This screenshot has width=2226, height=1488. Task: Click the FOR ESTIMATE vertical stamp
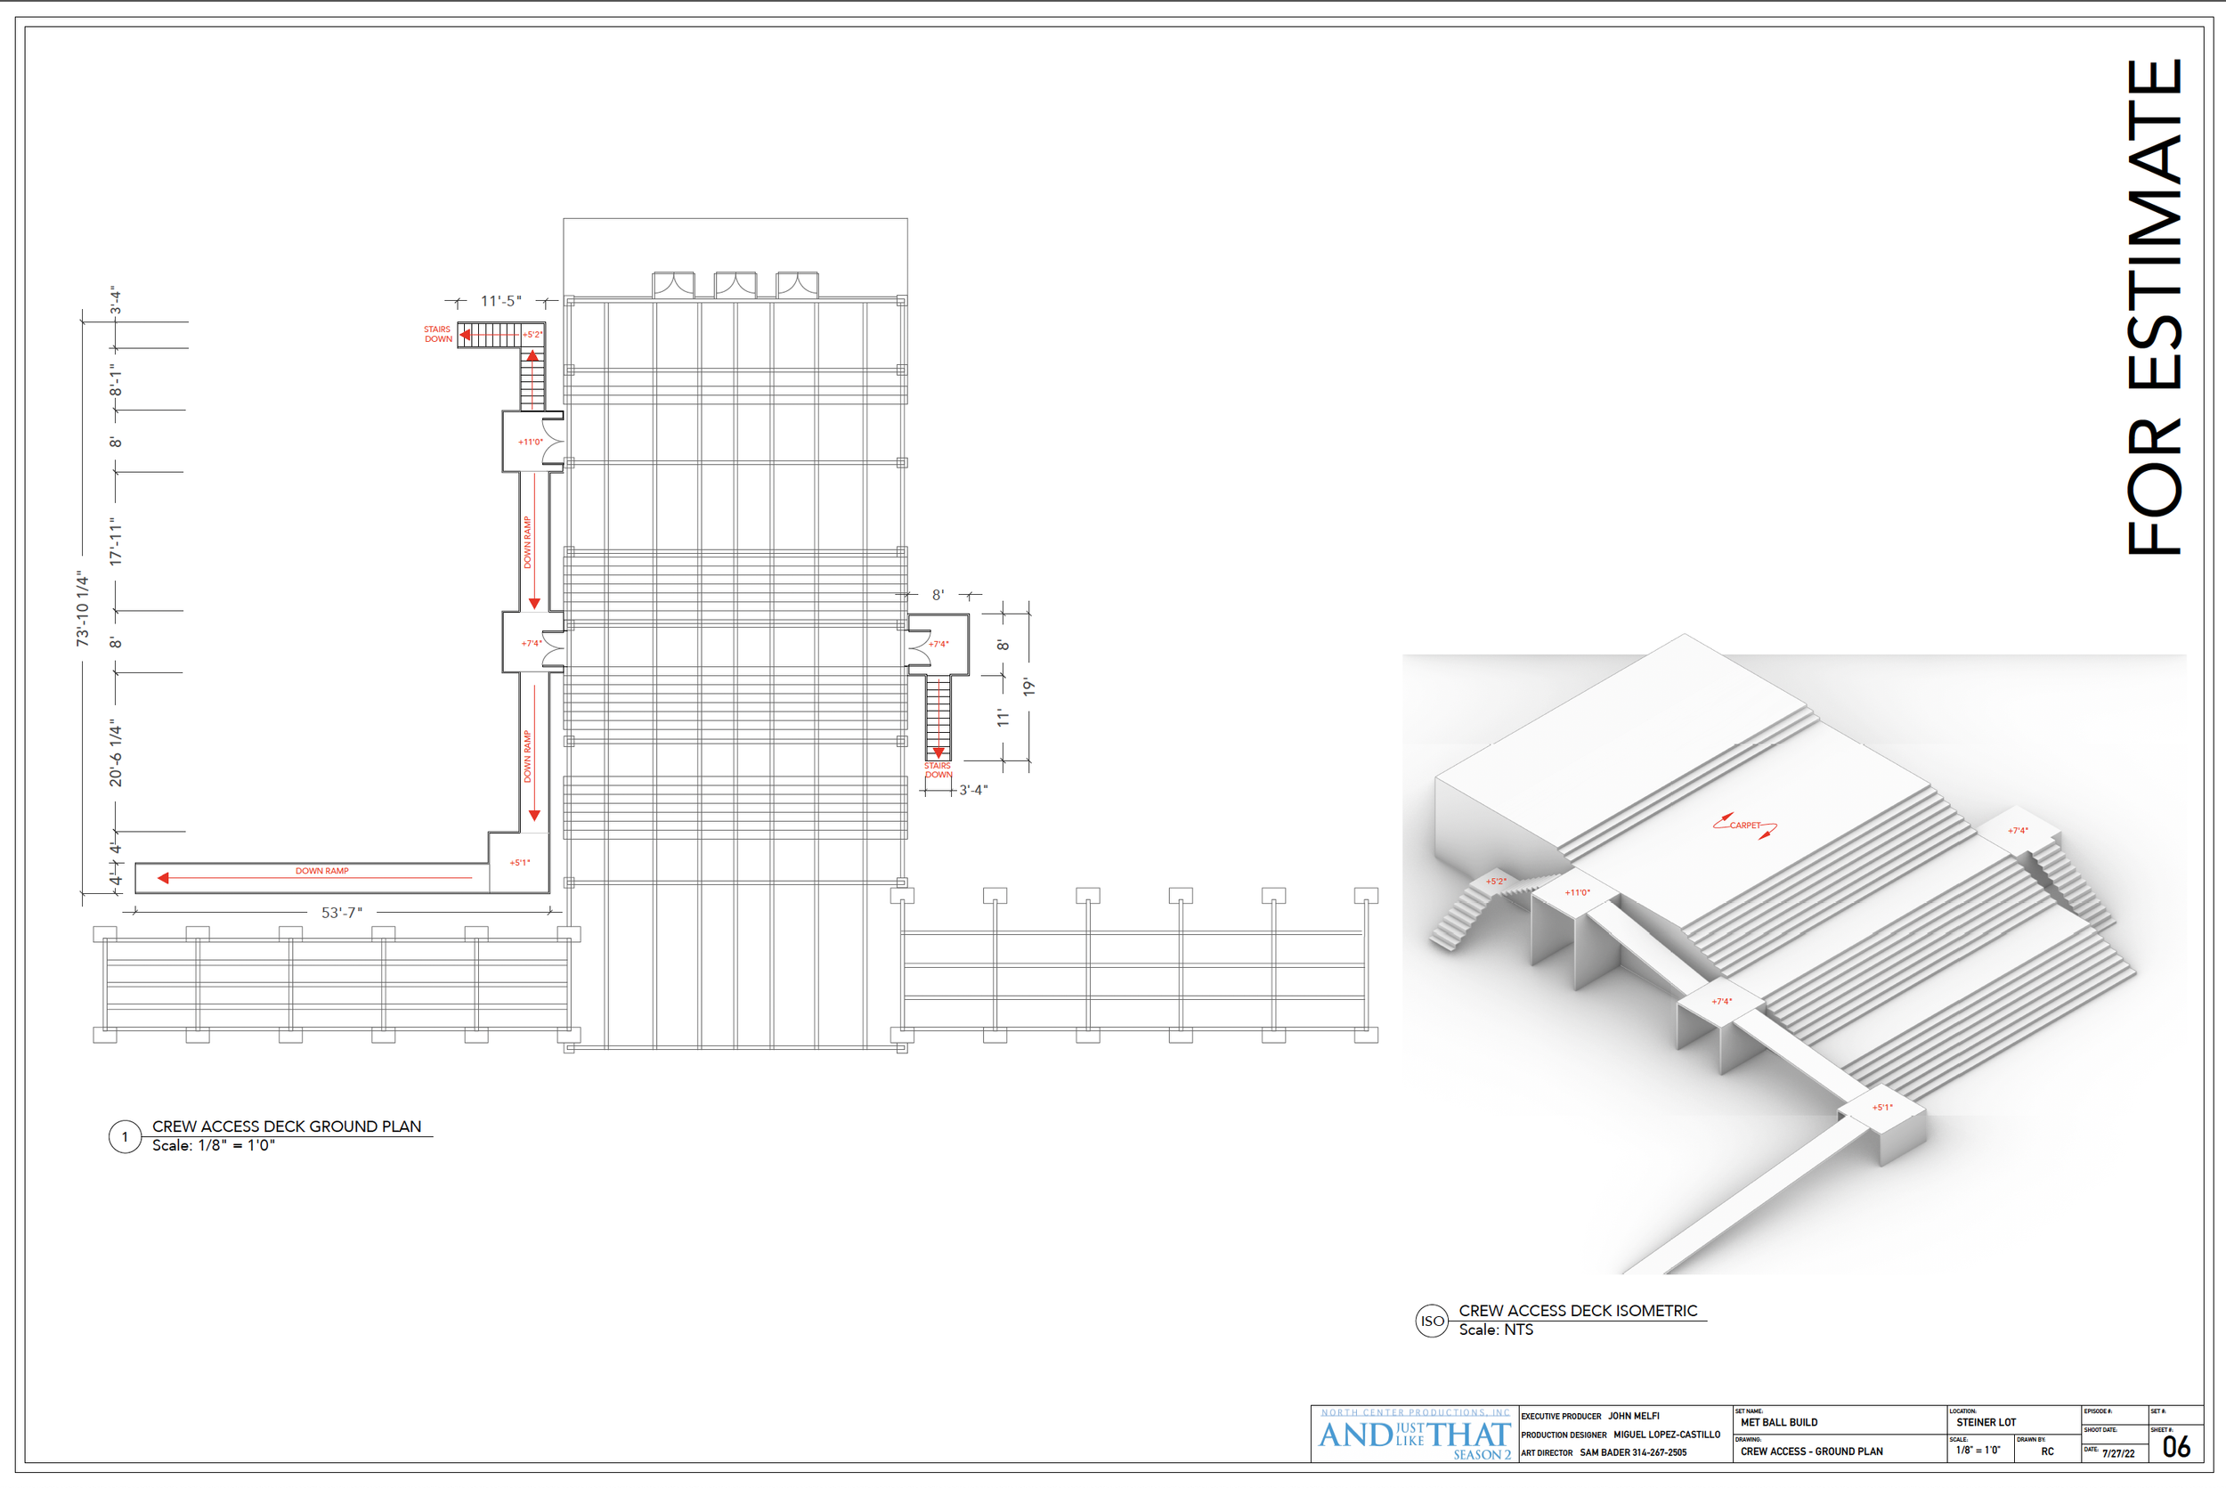(2153, 308)
